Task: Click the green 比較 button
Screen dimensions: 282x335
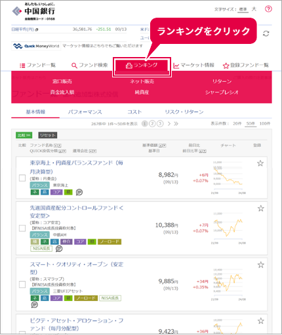Action: coord(24,135)
